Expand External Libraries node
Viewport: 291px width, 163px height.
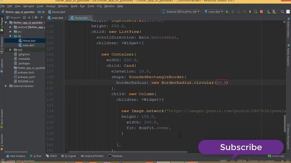coord(6,86)
